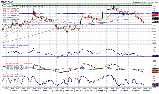The image size is (159, 94).
Task: Click the Hourly XAU= chart title
Action: [7, 2]
